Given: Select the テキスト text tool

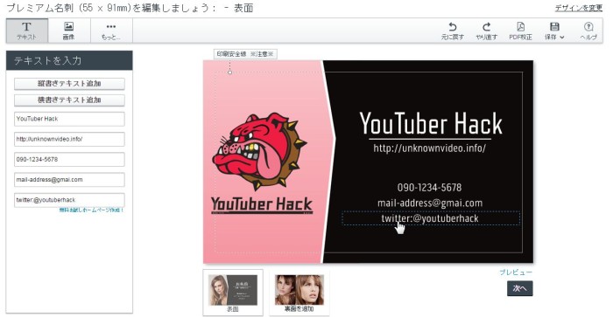Looking at the screenshot, I should pyautogui.click(x=27, y=31).
